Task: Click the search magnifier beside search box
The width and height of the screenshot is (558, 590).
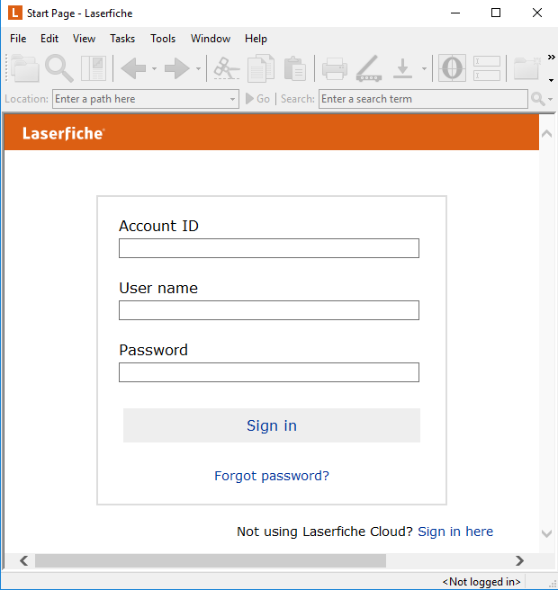Action: pyautogui.click(x=537, y=99)
